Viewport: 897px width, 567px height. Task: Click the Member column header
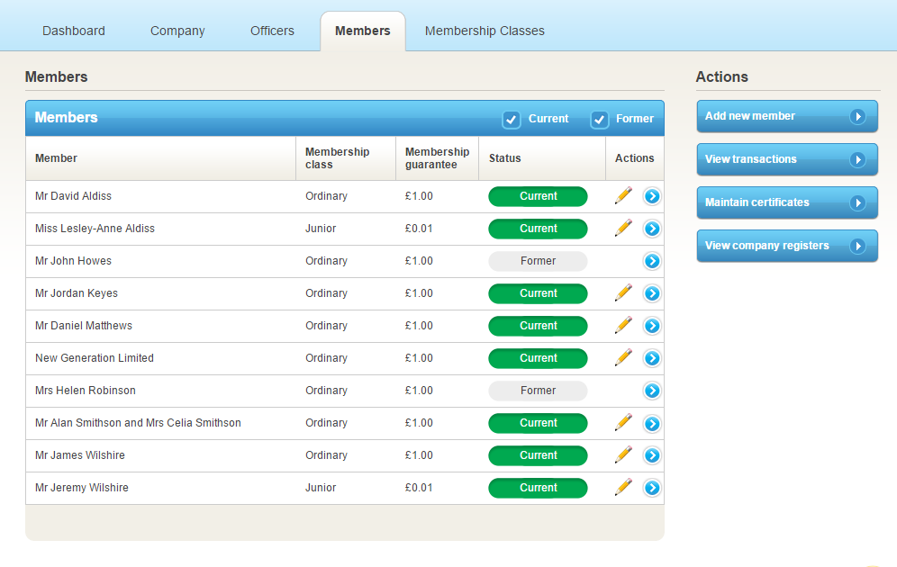click(x=57, y=158)
